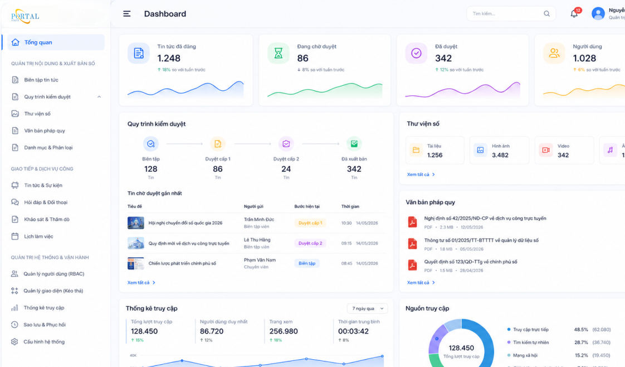Viewport: 625px width, 367px height.
Task: Click the Đã xuất bản workflow step icon
Action: coord(354,143)
